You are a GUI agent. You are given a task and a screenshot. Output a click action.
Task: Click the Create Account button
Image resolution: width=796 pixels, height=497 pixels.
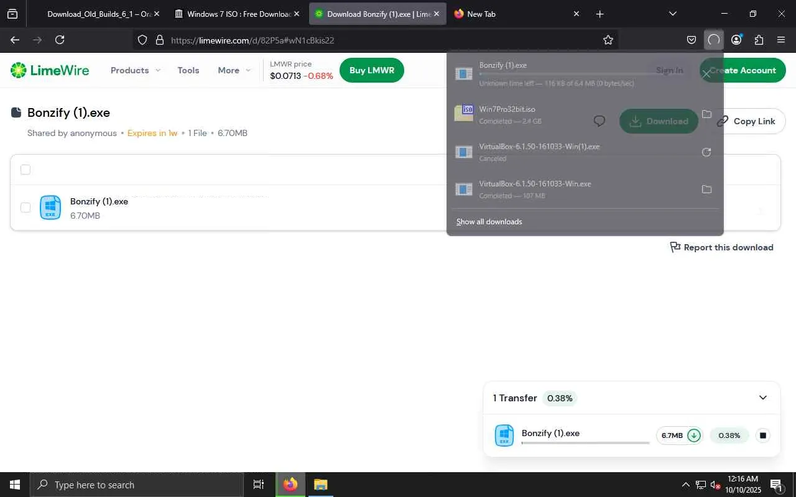743,70
